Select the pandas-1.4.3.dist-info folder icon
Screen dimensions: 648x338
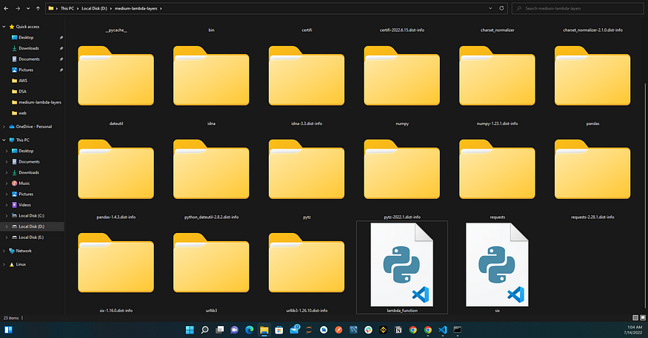coord(116,169)
